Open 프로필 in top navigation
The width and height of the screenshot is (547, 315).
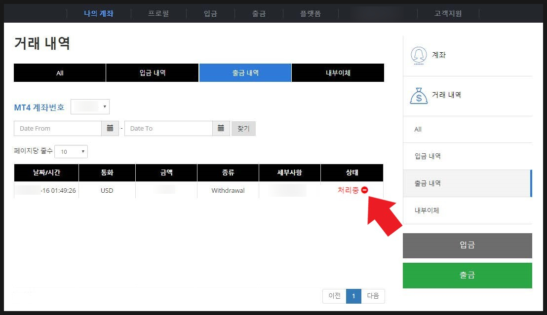tap(158, 14)
